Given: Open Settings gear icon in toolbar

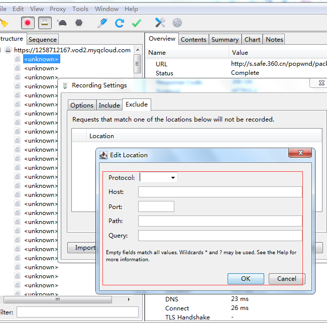Looking at the screenshot, I should click(177, 23).
